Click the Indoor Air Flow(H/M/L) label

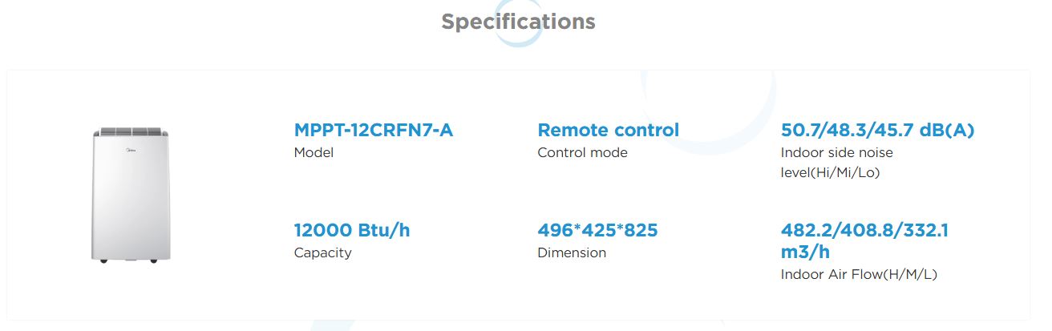click(859, 275)
